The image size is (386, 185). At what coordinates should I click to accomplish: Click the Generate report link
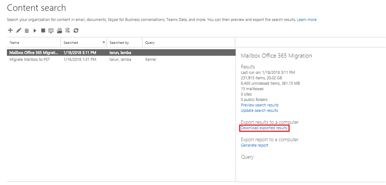[x=254, y=145]
